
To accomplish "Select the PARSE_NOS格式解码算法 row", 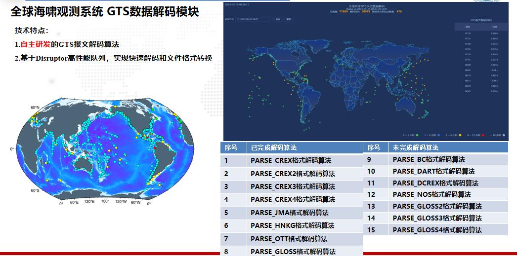I will click(x=435, y=194).
